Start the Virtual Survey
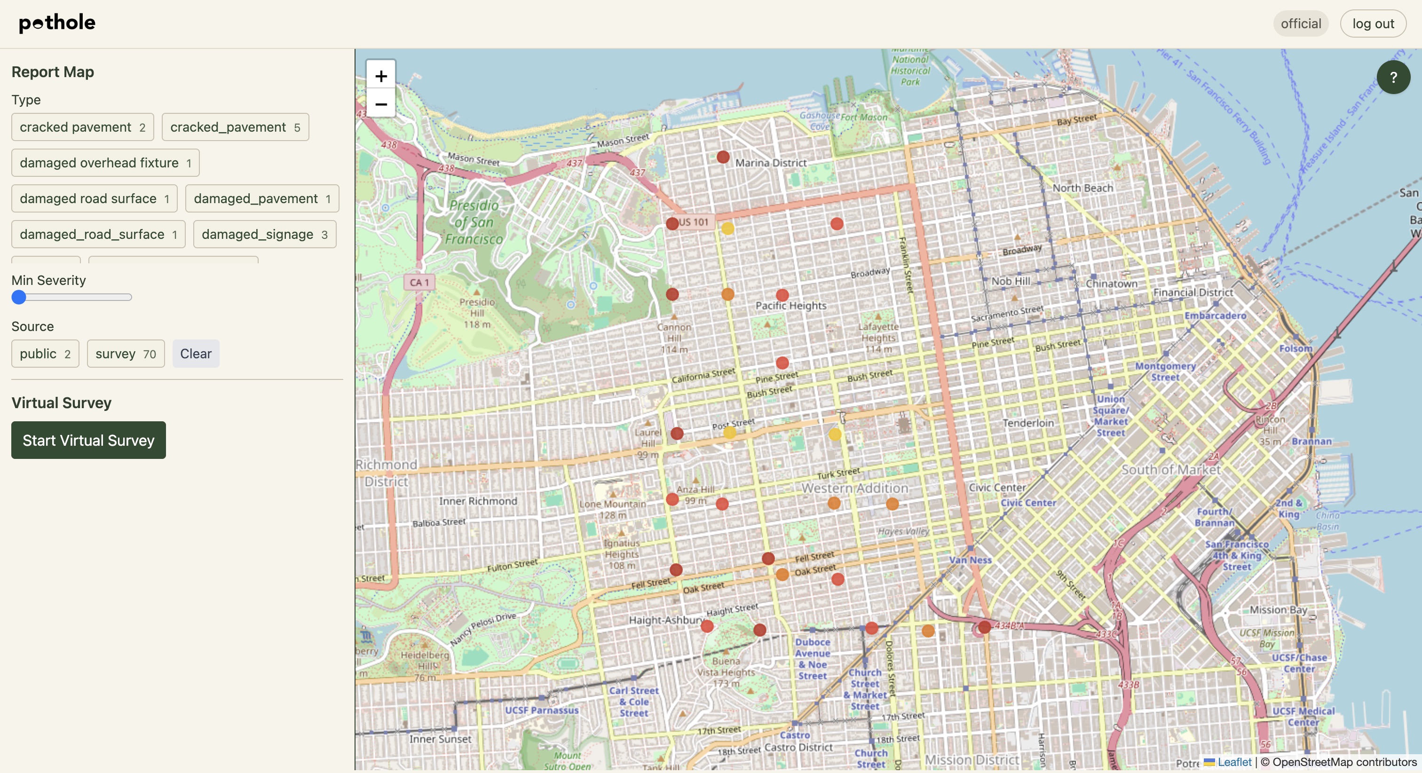 88,440
